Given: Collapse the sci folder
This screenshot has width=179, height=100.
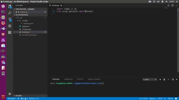Looking at the screenshot, I should pyautogui.click(x=21, y=18).
